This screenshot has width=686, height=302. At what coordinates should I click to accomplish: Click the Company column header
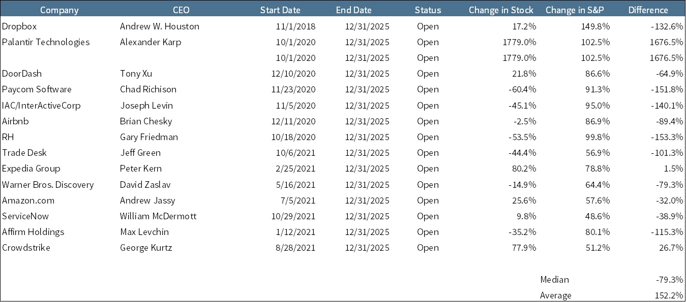[x=59, y=10]
